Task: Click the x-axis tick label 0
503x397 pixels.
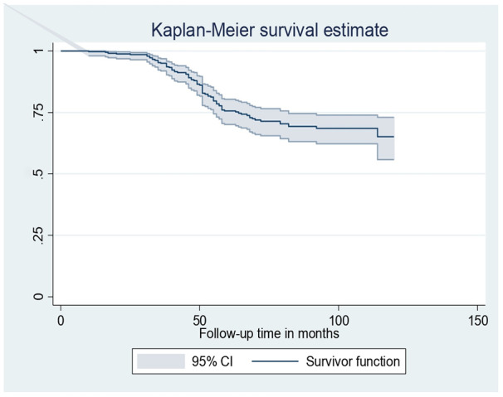Action: point(61,319)
